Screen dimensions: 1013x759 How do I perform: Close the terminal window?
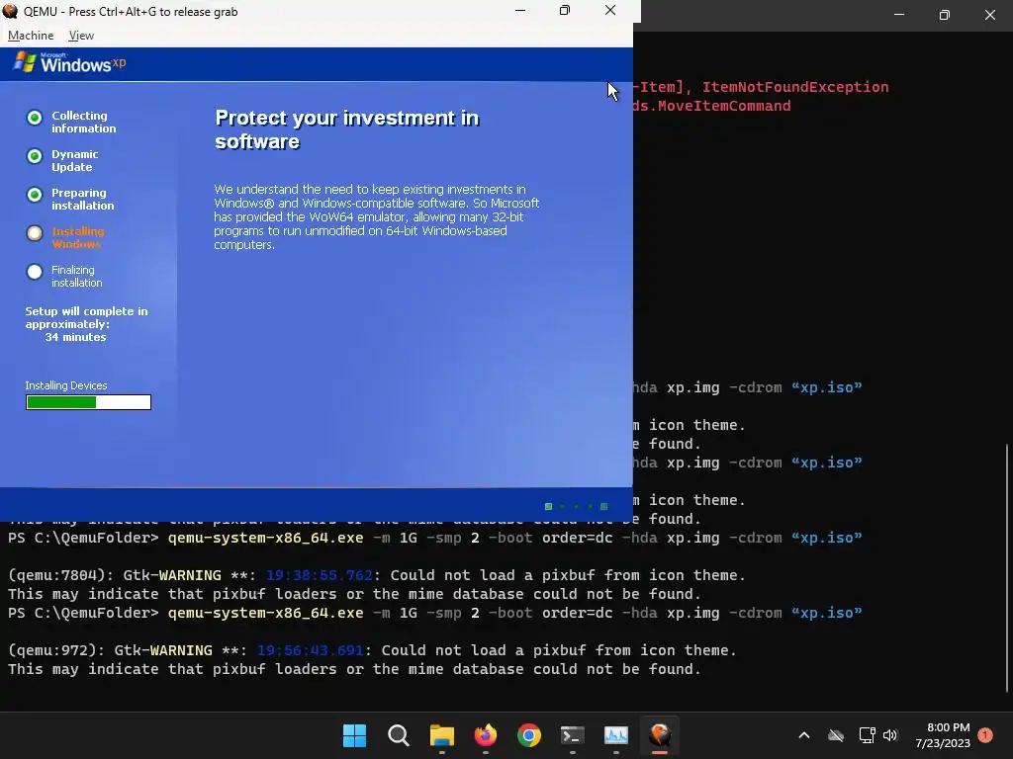(989, 15)
